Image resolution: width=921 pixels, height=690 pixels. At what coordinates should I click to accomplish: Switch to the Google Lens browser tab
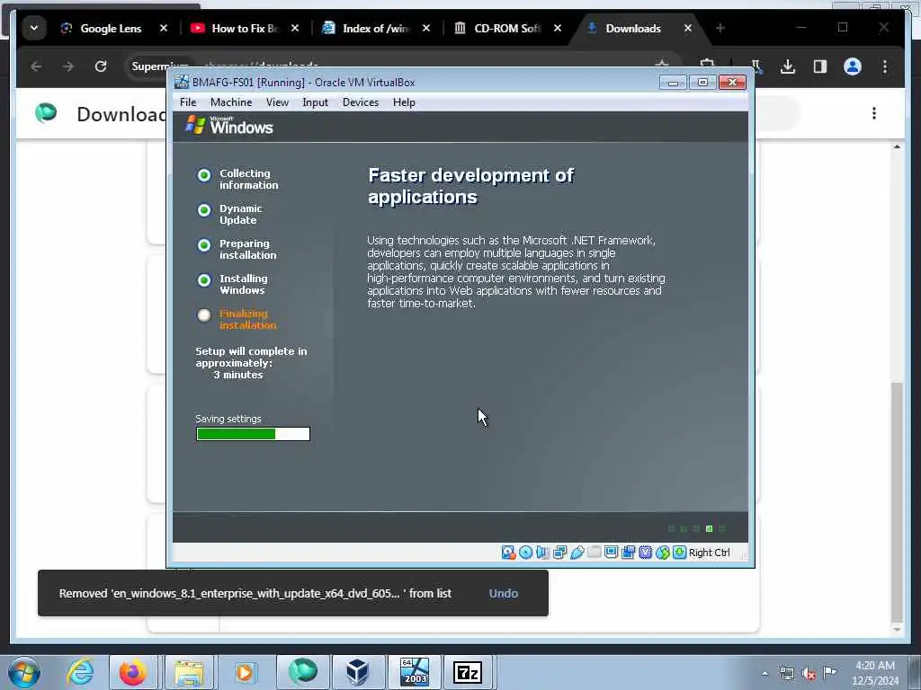coord(111,28)
